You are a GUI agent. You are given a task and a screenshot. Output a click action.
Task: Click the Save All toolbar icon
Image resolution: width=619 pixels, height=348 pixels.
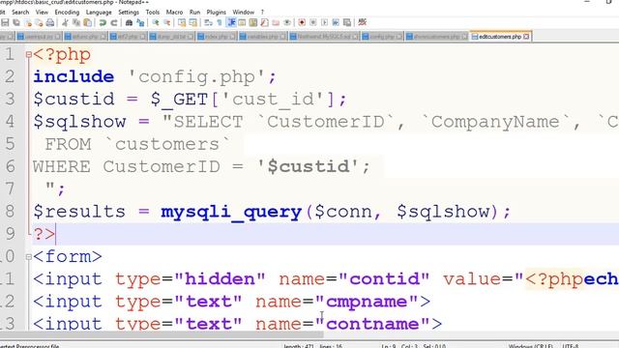tap(16, 22)
